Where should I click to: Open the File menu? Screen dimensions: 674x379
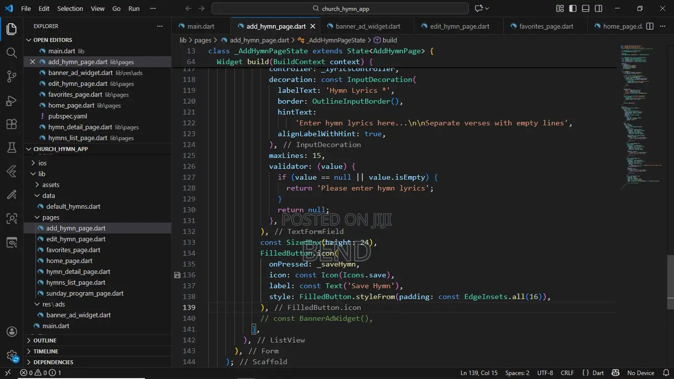click(26, 8)
